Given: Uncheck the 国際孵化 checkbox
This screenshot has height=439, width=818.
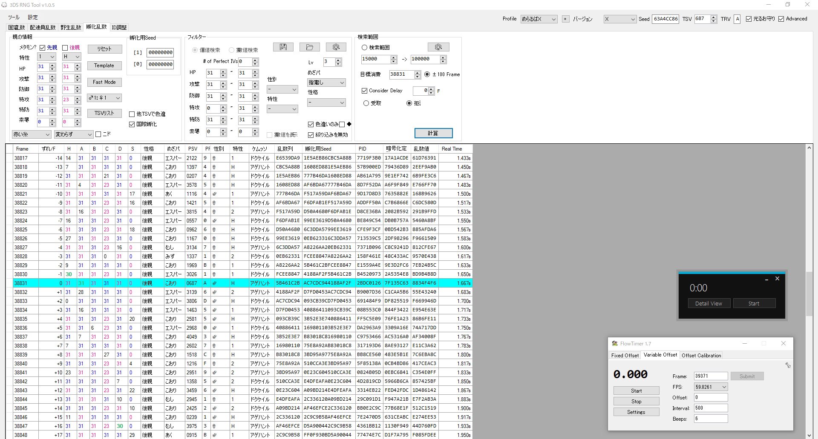Looking at the screenshot, I should [x=132, y=124].
